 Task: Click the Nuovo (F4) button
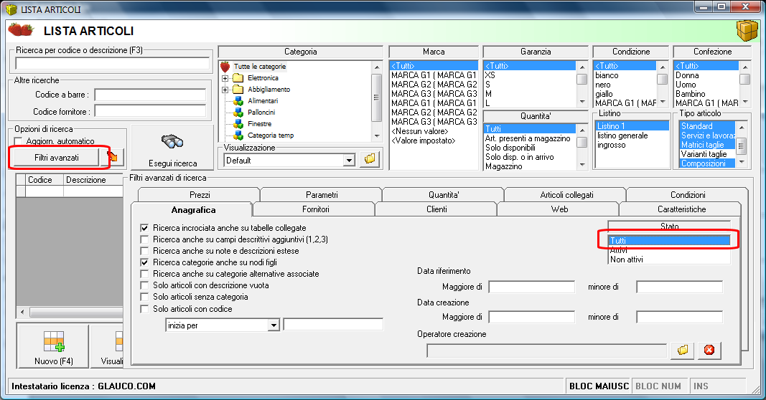53,346
